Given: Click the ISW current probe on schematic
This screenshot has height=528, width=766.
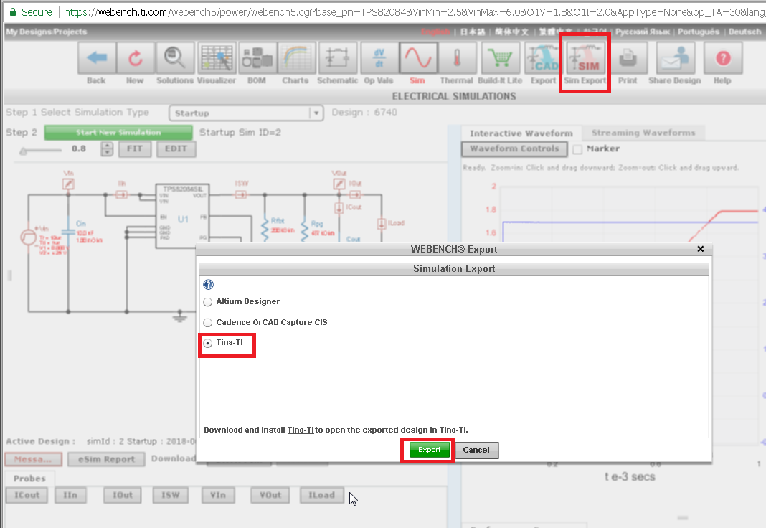Looking at the screenshot, I should [x=240, y=194].
